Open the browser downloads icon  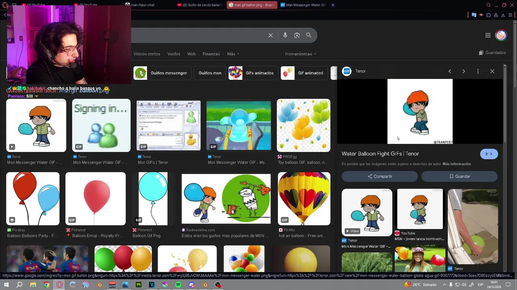tap(503, 15)
